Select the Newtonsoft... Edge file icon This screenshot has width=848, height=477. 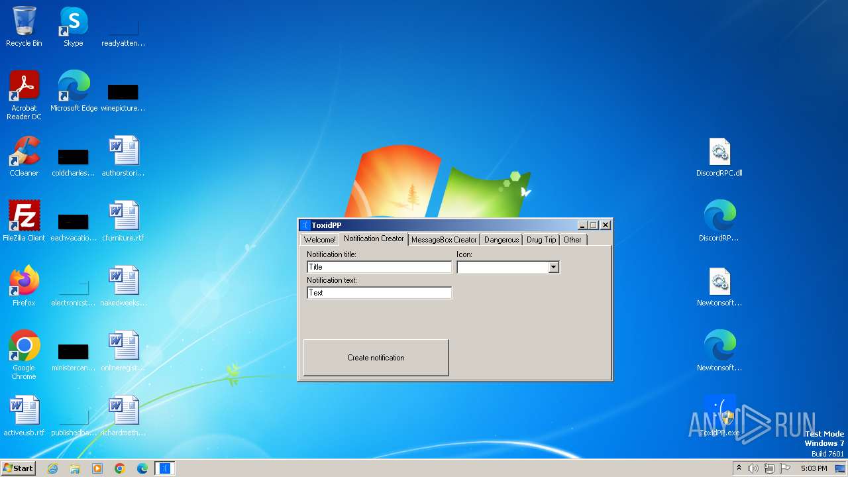[719, 351]
